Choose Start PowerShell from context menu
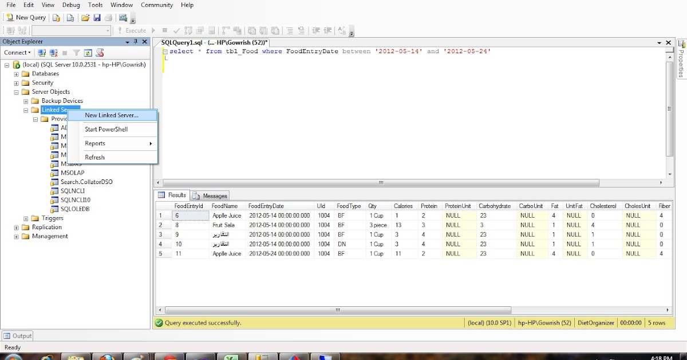Image resolution: width=687 pixels, height=360 pixels. coord(112,129)
